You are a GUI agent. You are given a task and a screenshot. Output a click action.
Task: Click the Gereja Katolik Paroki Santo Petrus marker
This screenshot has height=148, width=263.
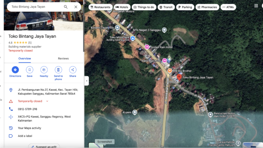(238, 143)
